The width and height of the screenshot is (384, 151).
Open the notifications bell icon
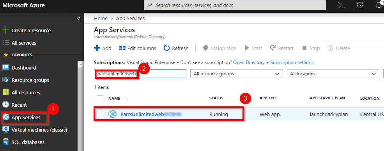[x=379, y=5]
